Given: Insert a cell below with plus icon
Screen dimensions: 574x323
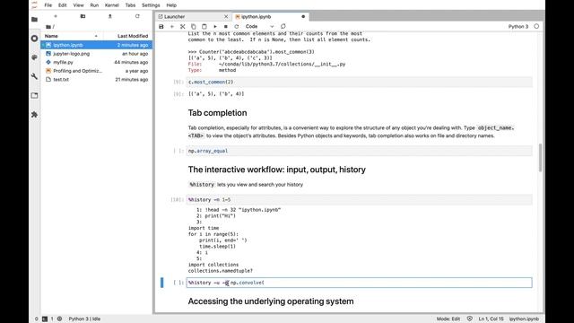Looking at the screenshot, I should (171, 26).
